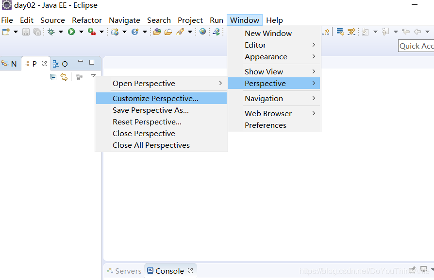Expand the Next Annotation dropdown arrow
Screen dimensions: 434x280
click(375, 32)
